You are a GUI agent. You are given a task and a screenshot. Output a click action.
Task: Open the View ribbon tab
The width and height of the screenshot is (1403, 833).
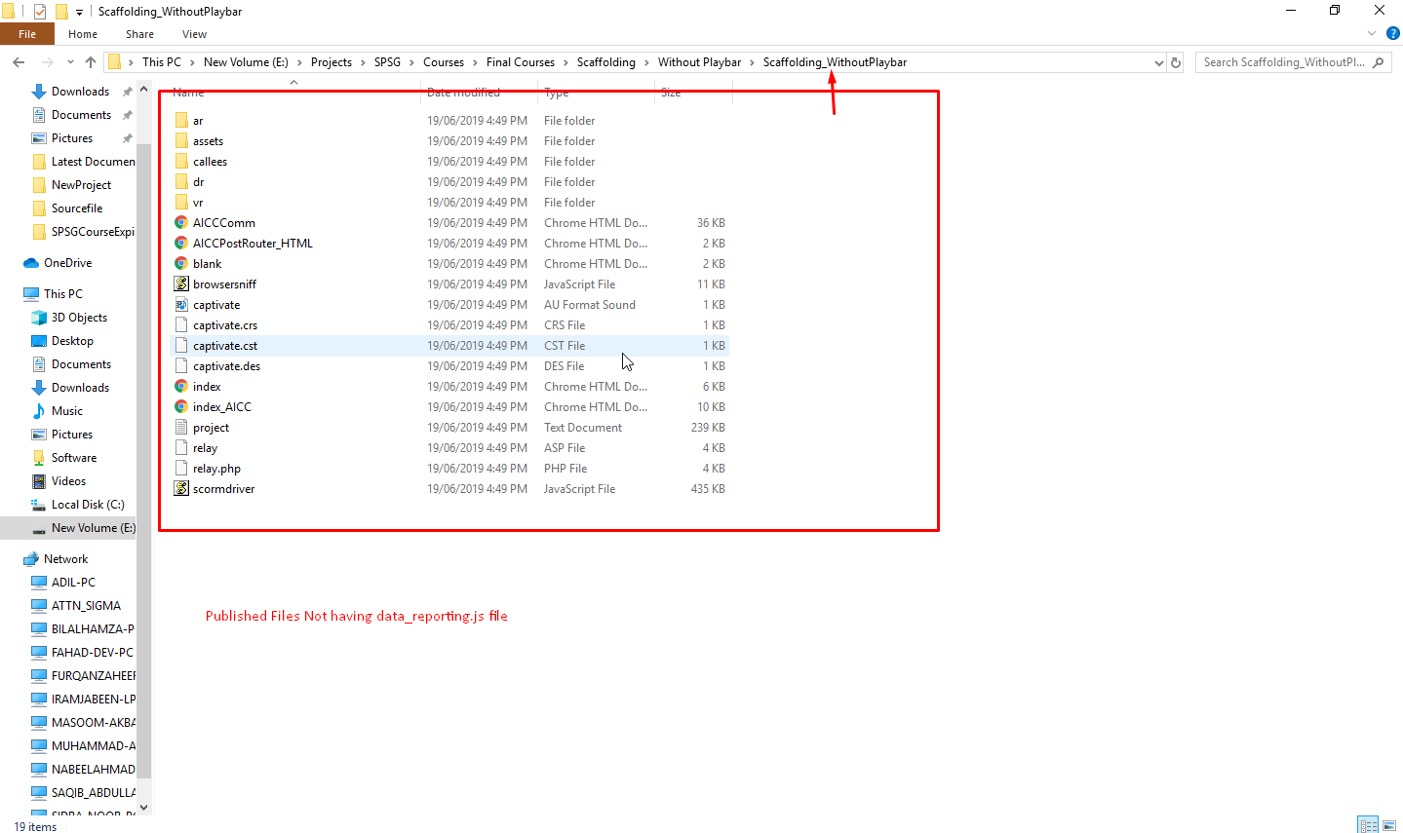(x=194, y=34)
